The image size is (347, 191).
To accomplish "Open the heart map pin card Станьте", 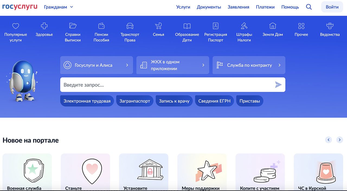I will 85,172.
